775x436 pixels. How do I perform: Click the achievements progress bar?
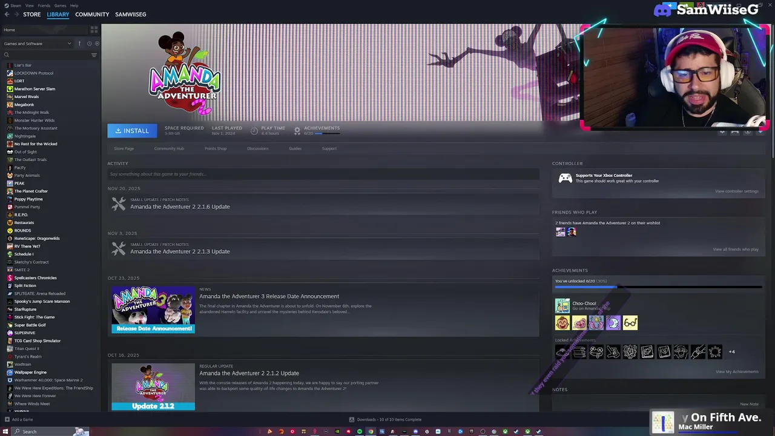point(658,287)
